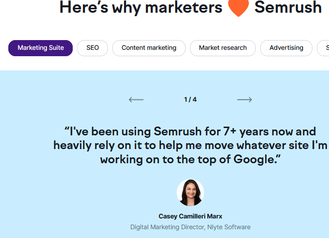Select the Advertising tab
This screenshot has height=238, width=329.
click(x=286, y=48)
